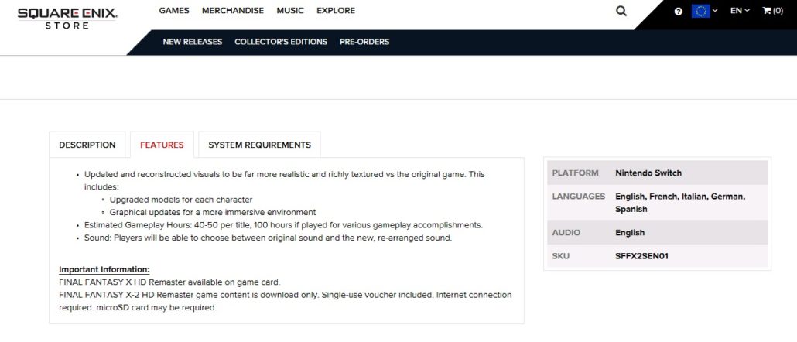797x342 pixels.
Task: Click the audio value 'English'
Action: pos(630,233)
